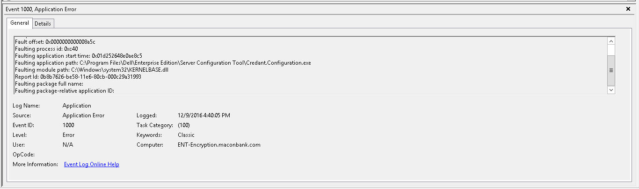Click the Fault offset line in description
Screen dimensions: 639x189
[x=55, y=42]
